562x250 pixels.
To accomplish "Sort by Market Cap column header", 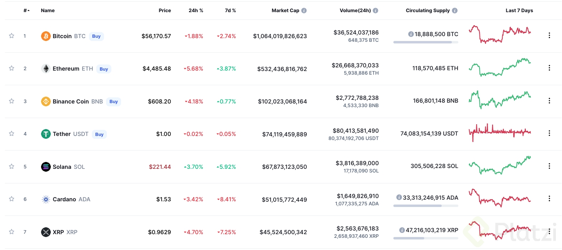I will click(x=285, y=11).
